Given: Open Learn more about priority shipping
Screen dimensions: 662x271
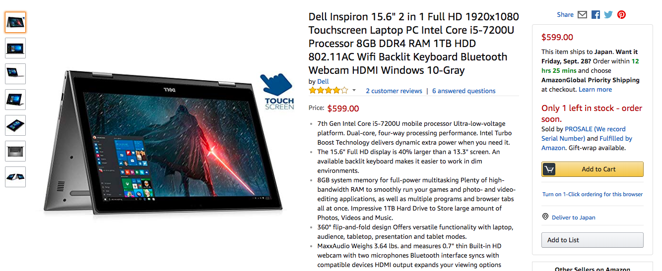Looking at the screenshot, I should (x=595, y=90).
